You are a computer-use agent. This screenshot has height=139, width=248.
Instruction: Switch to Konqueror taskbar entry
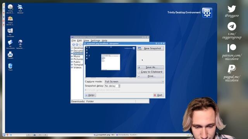127,135
